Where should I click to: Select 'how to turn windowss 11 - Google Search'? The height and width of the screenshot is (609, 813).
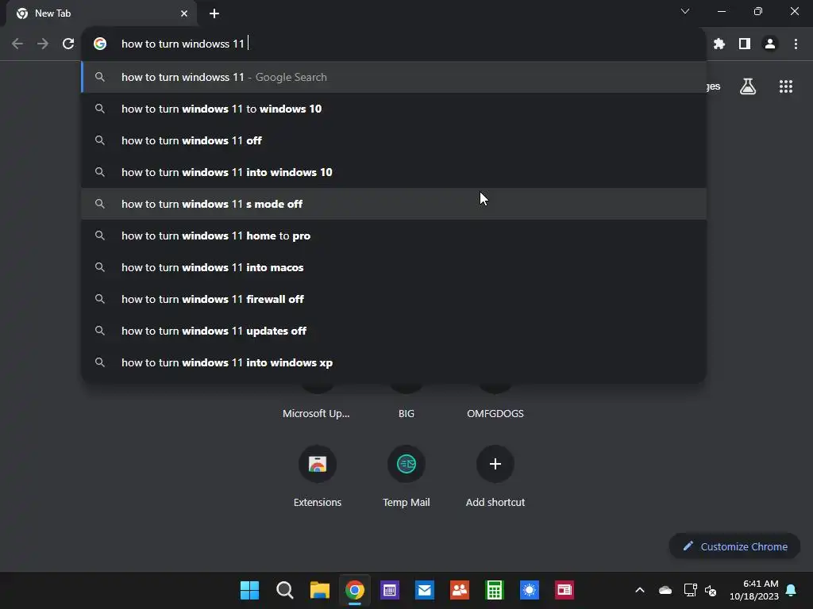394,77
